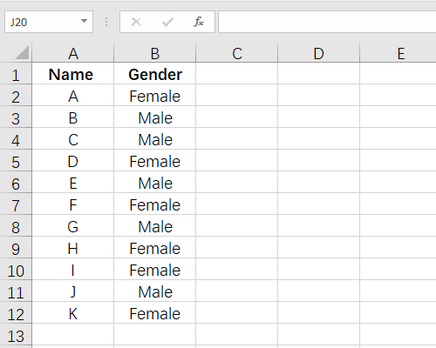Select row 13 header
This screenshot has height=348, width=436.
(x=16, y=336)
